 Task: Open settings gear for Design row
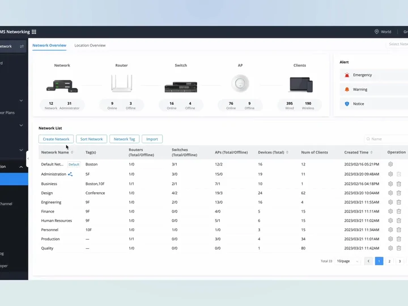pos(390,193)
